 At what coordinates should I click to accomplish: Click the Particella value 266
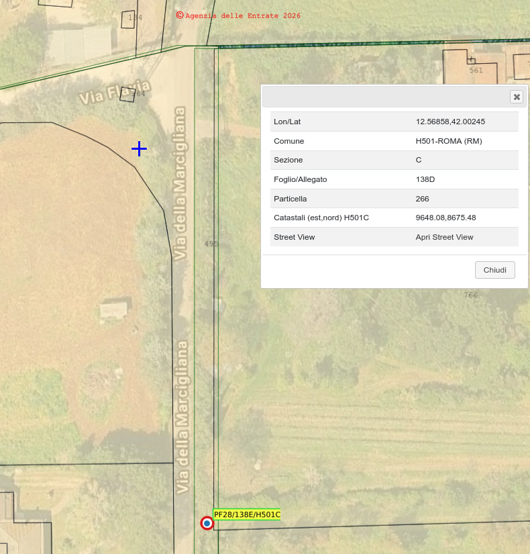click(422, 199)
